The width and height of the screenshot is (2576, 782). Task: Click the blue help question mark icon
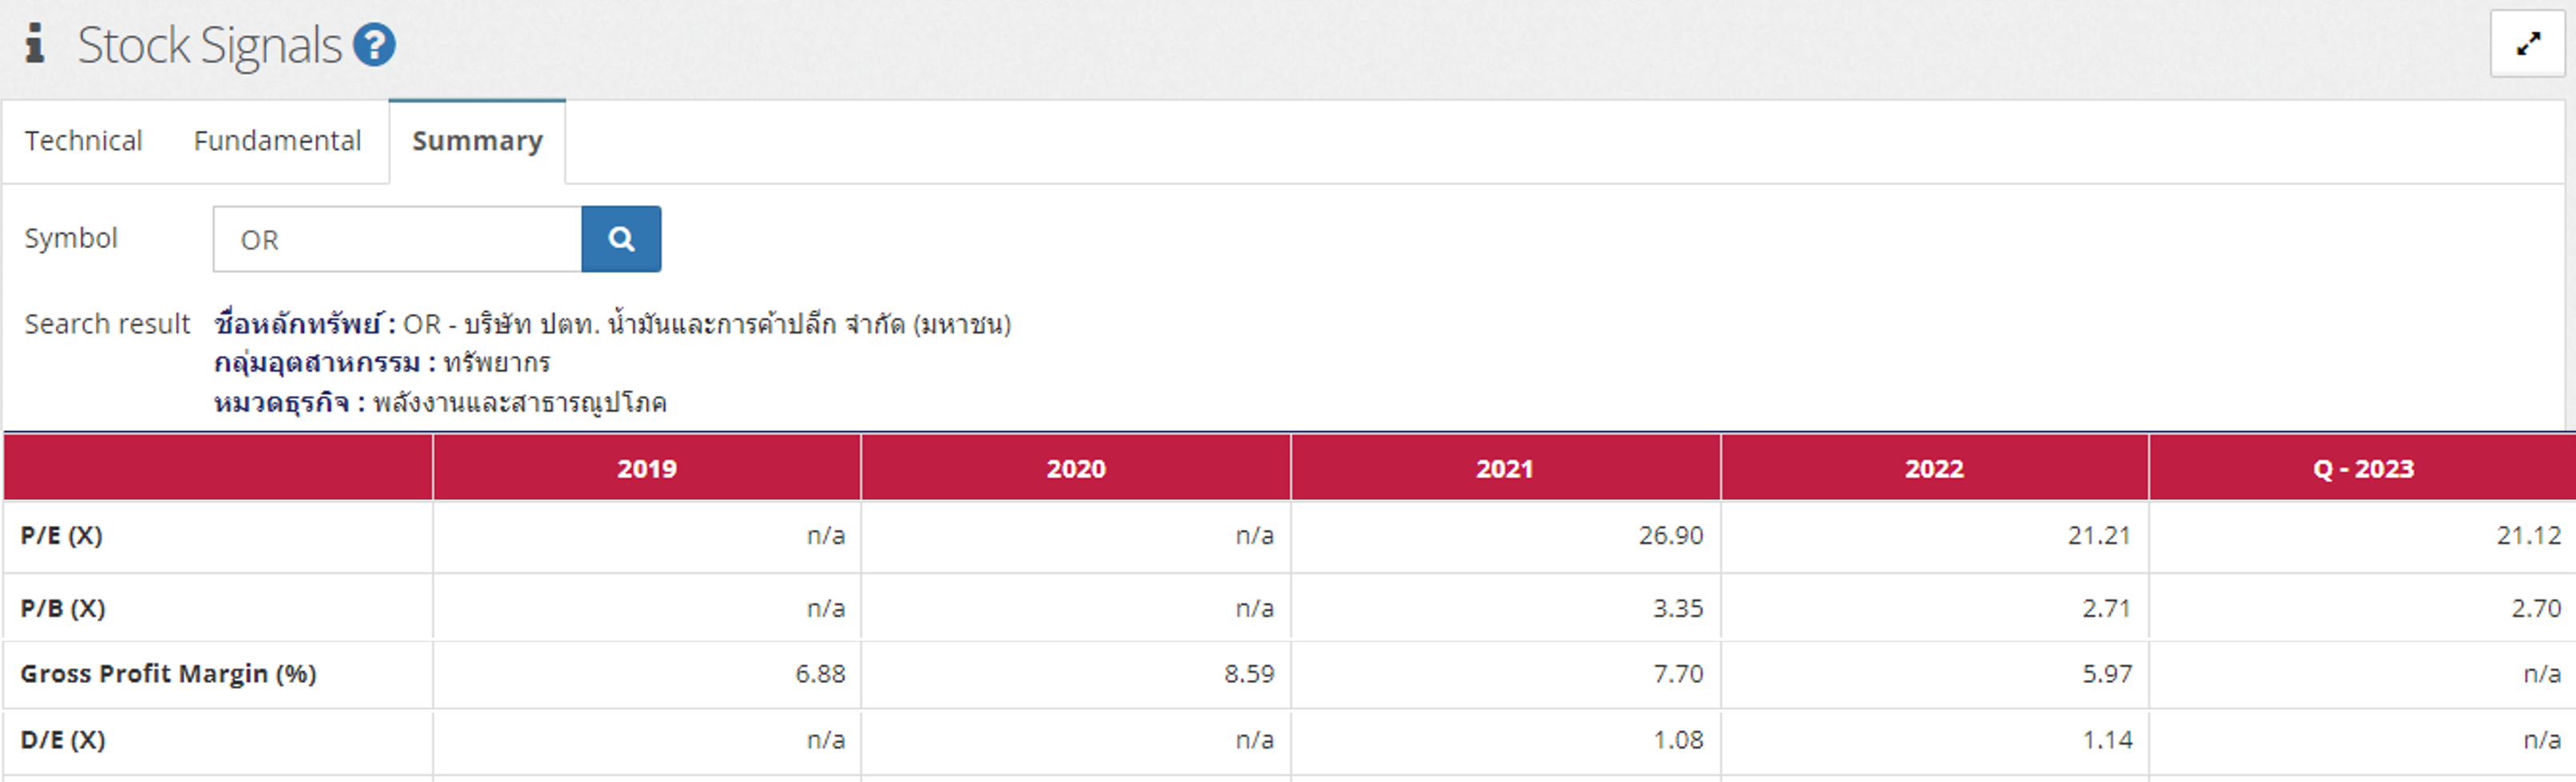pos(375,45)
